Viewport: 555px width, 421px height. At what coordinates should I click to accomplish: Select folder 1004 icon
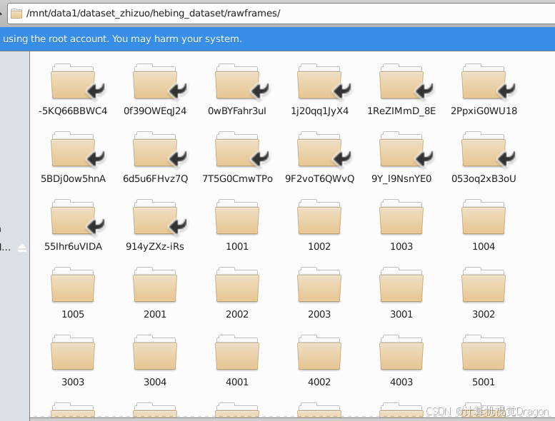click(x=484, y=217)
